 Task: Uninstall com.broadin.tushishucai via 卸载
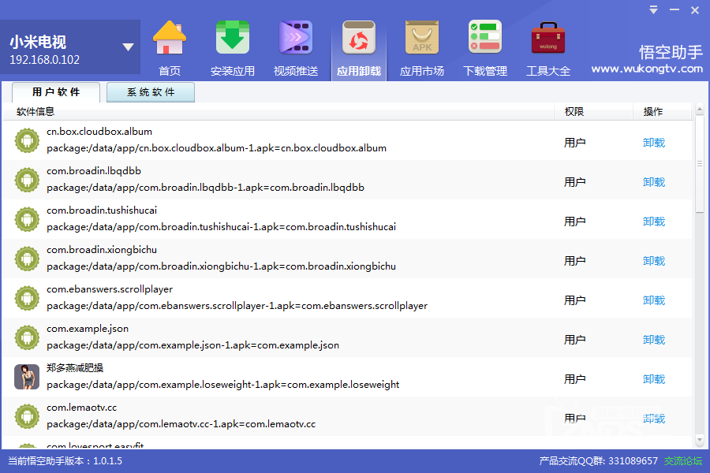point(654,222)
